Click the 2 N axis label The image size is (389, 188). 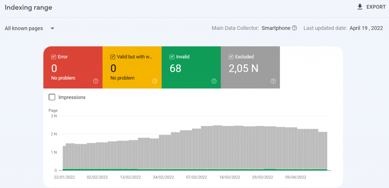point(54,134)
